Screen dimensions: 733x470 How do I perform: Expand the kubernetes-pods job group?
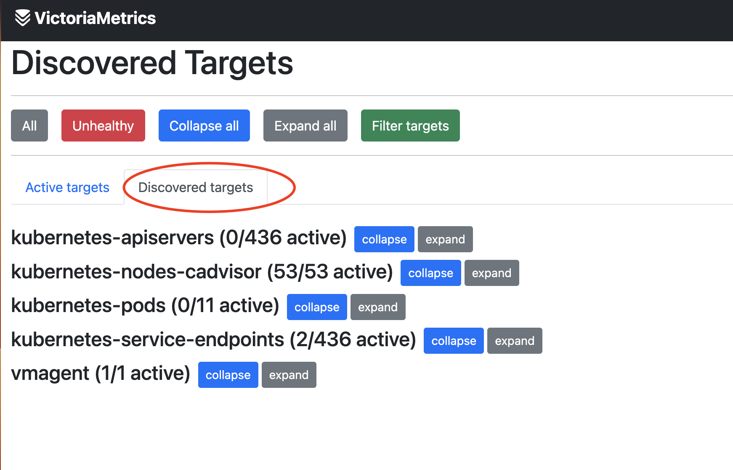point(377,307)
